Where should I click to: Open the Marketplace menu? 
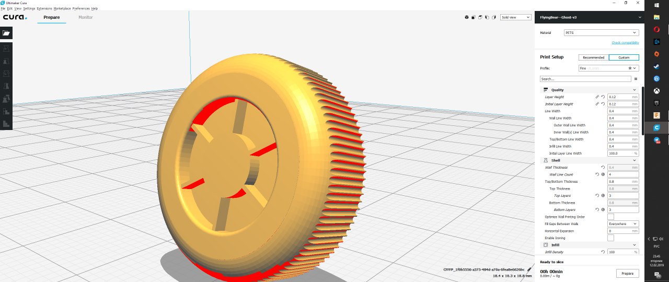62,9
